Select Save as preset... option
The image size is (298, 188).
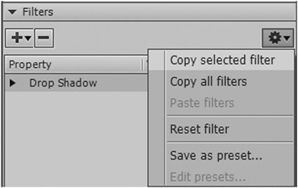click(x=216, y=155)
